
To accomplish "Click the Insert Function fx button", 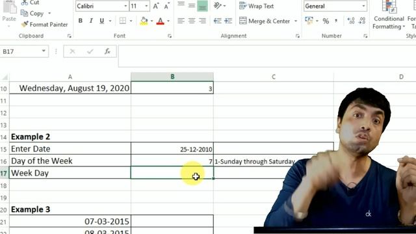I will pyautogui.click(x=107, y=51).
